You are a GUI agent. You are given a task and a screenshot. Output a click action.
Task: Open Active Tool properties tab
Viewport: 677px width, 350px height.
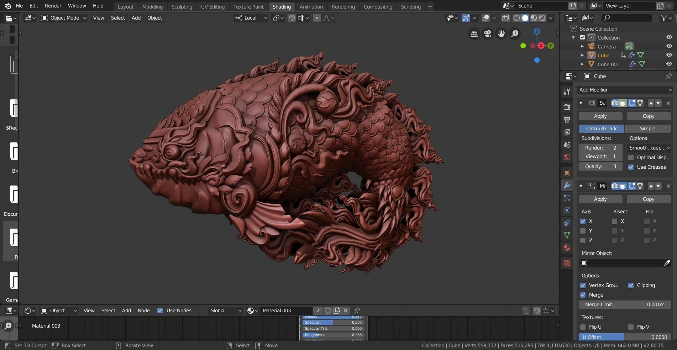coord(567,92)
